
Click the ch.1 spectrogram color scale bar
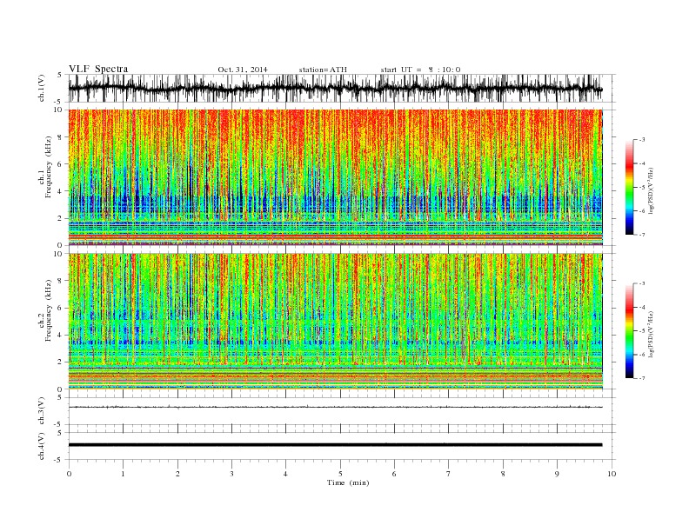click(x=629, y=187)
